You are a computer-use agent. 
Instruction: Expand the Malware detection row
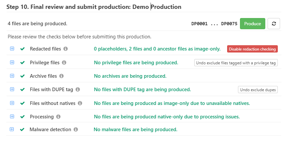(12, 130)
